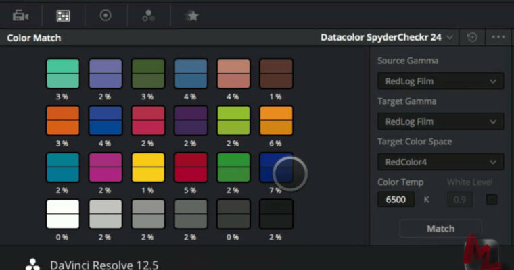Screen dimensions: 514x270
Task: Select the dark purple swatch
Action: point(191,120)
